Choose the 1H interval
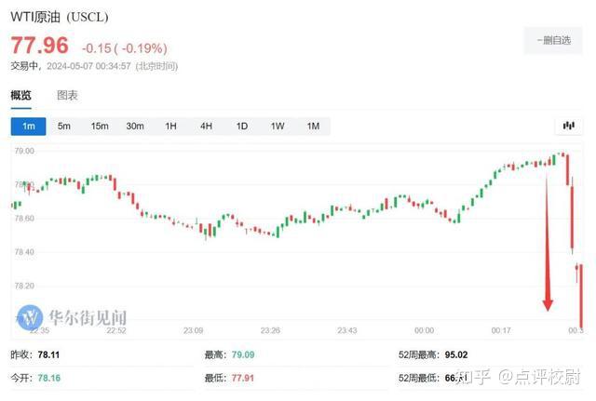The image size is (596, 401). coord(170,127)
